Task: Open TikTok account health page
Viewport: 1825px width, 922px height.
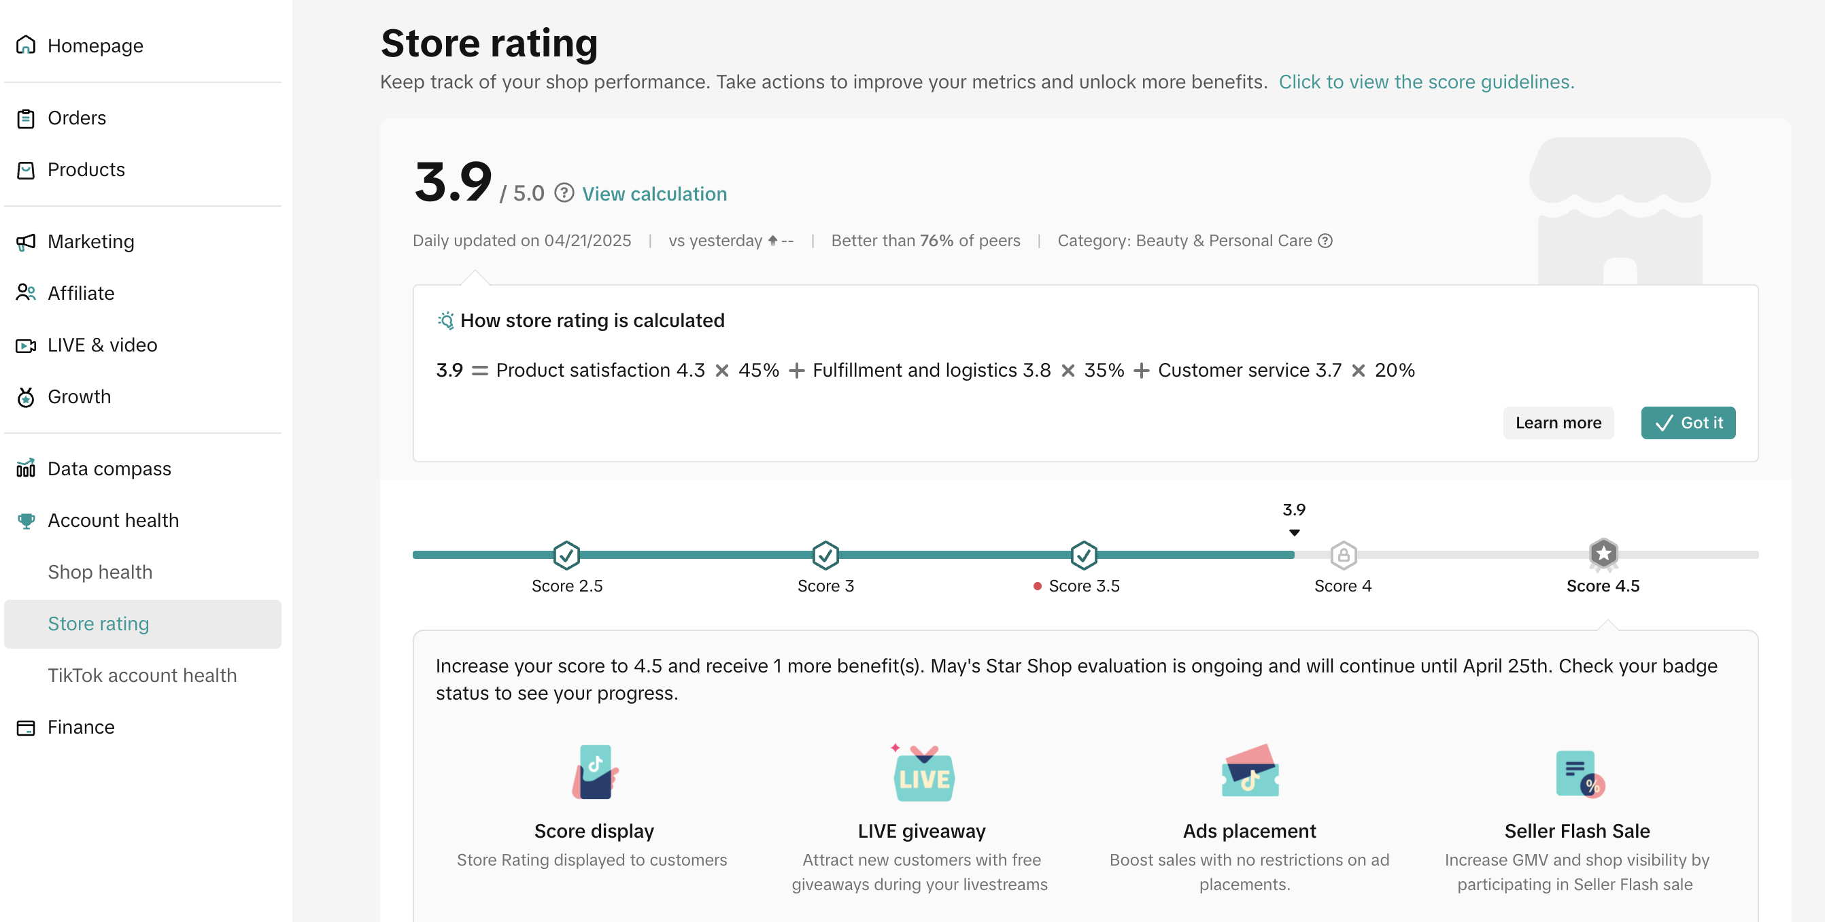Action: coord(141,675)
